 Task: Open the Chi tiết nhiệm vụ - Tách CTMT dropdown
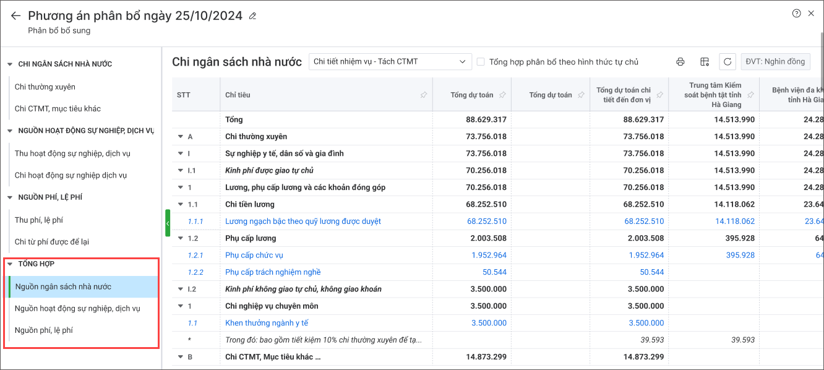pos(390,61)
